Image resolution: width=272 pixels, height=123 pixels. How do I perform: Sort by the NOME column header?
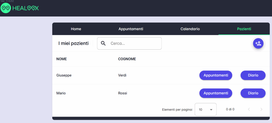coord(62,59)
